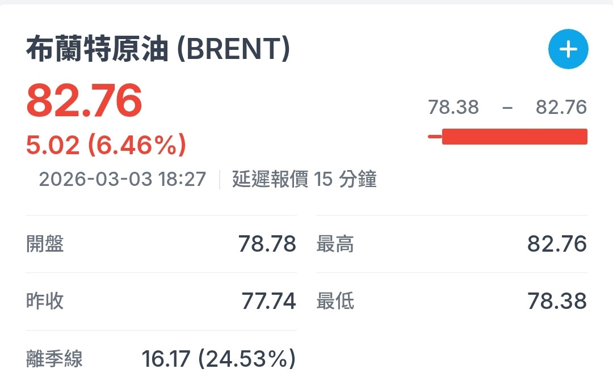Tap the blue plus add-to-watchlist icon

pos(568,50)
